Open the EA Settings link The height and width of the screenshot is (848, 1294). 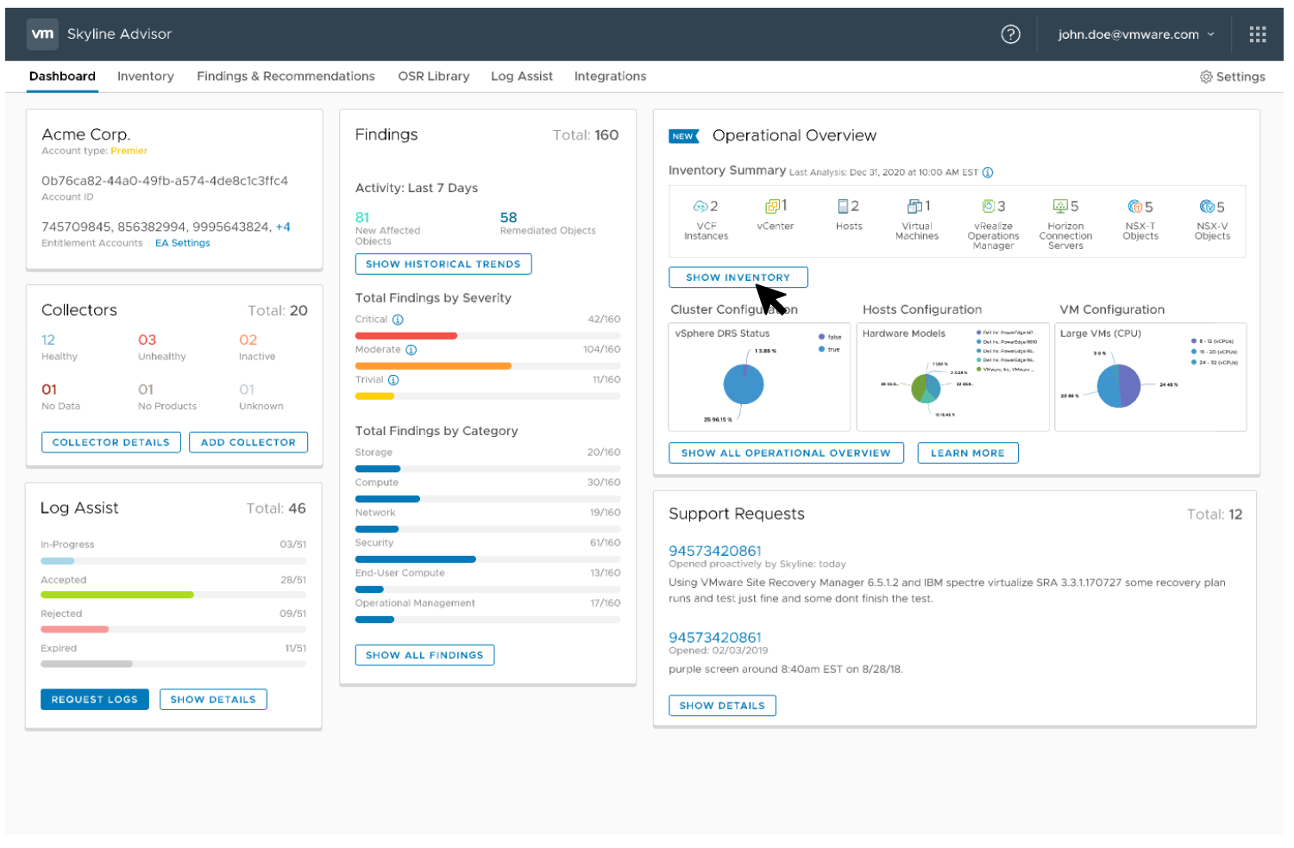[182, 244]
